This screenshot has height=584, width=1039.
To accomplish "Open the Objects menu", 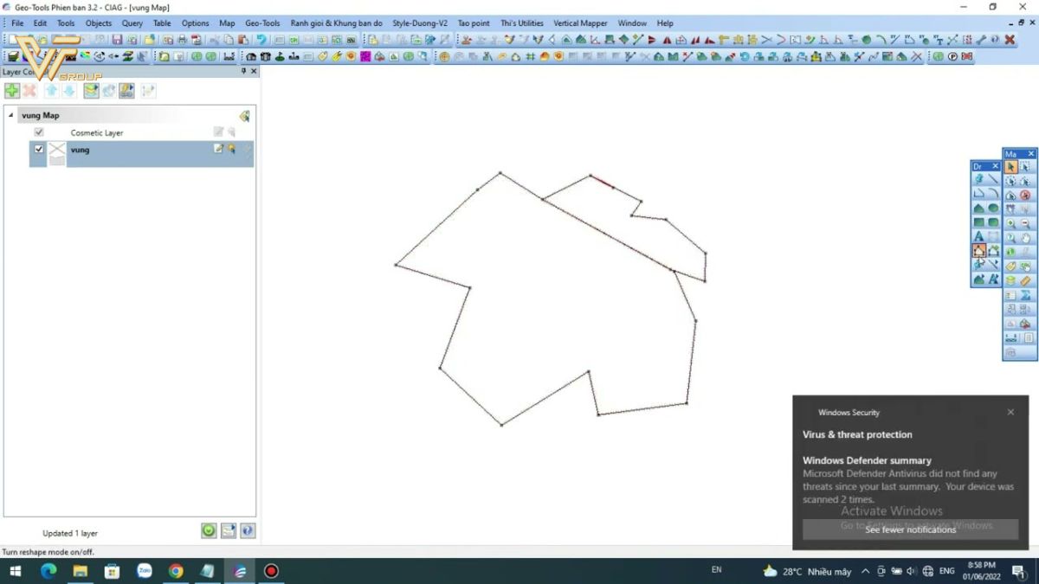I will coord(99,23).
